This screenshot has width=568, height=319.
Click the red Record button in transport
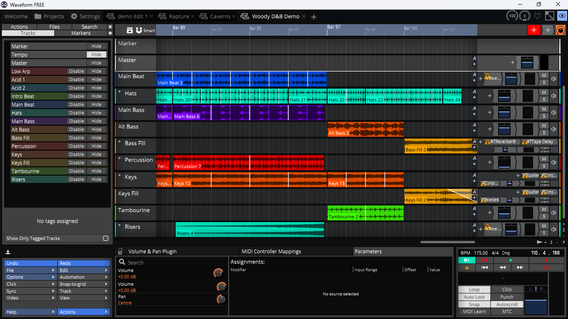(546, 260)
